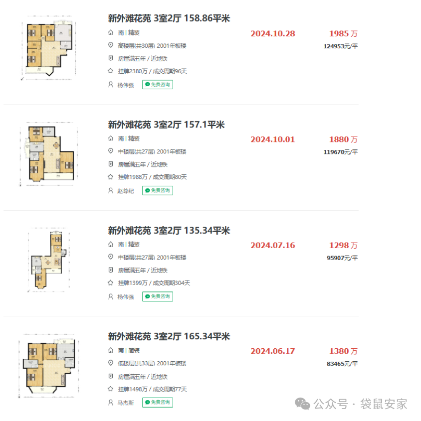Open the 165.34平米 listing title
The width and height of the screenshot is (421, 421).
click(x=169, y=336)
